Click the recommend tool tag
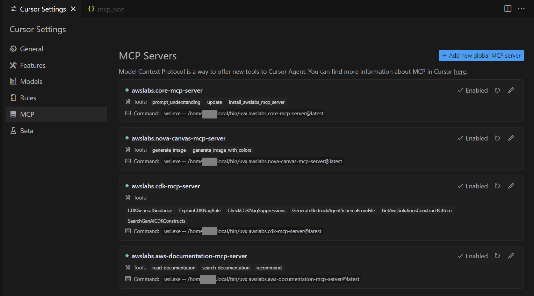 pyautogui.click(x=269, y=268)
